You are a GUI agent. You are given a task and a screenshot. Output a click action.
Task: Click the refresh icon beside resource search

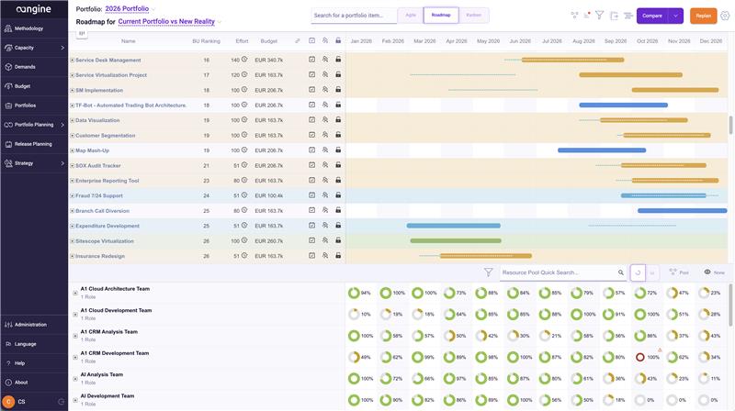click(x=638, y=272)
